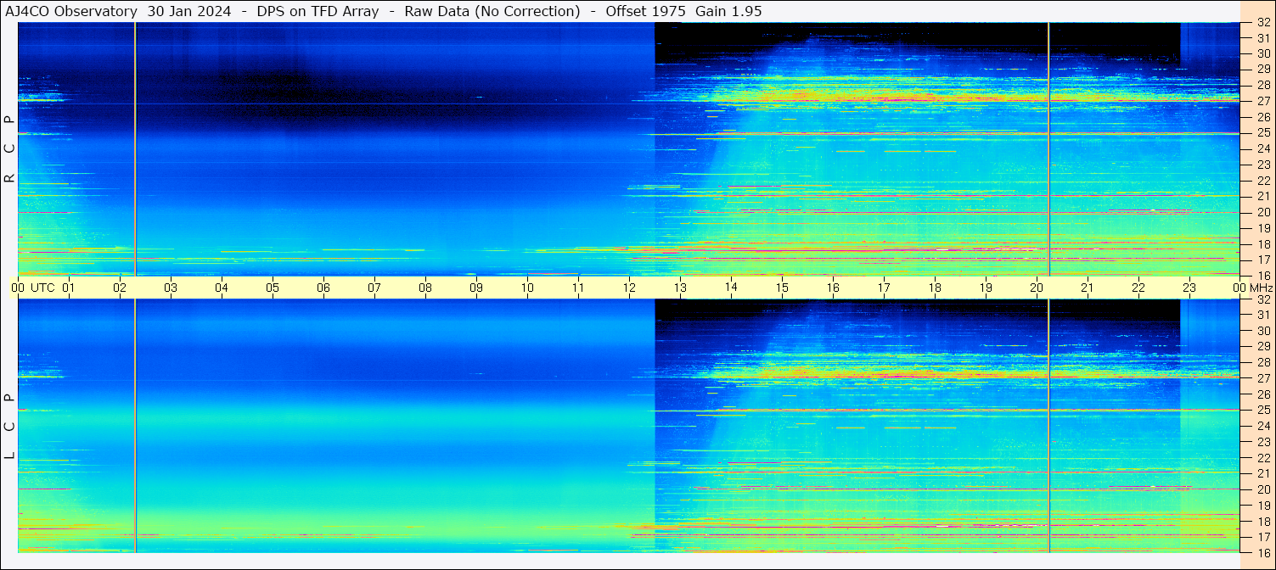Select the 03 hour tick on the time axis

[171, 288]
